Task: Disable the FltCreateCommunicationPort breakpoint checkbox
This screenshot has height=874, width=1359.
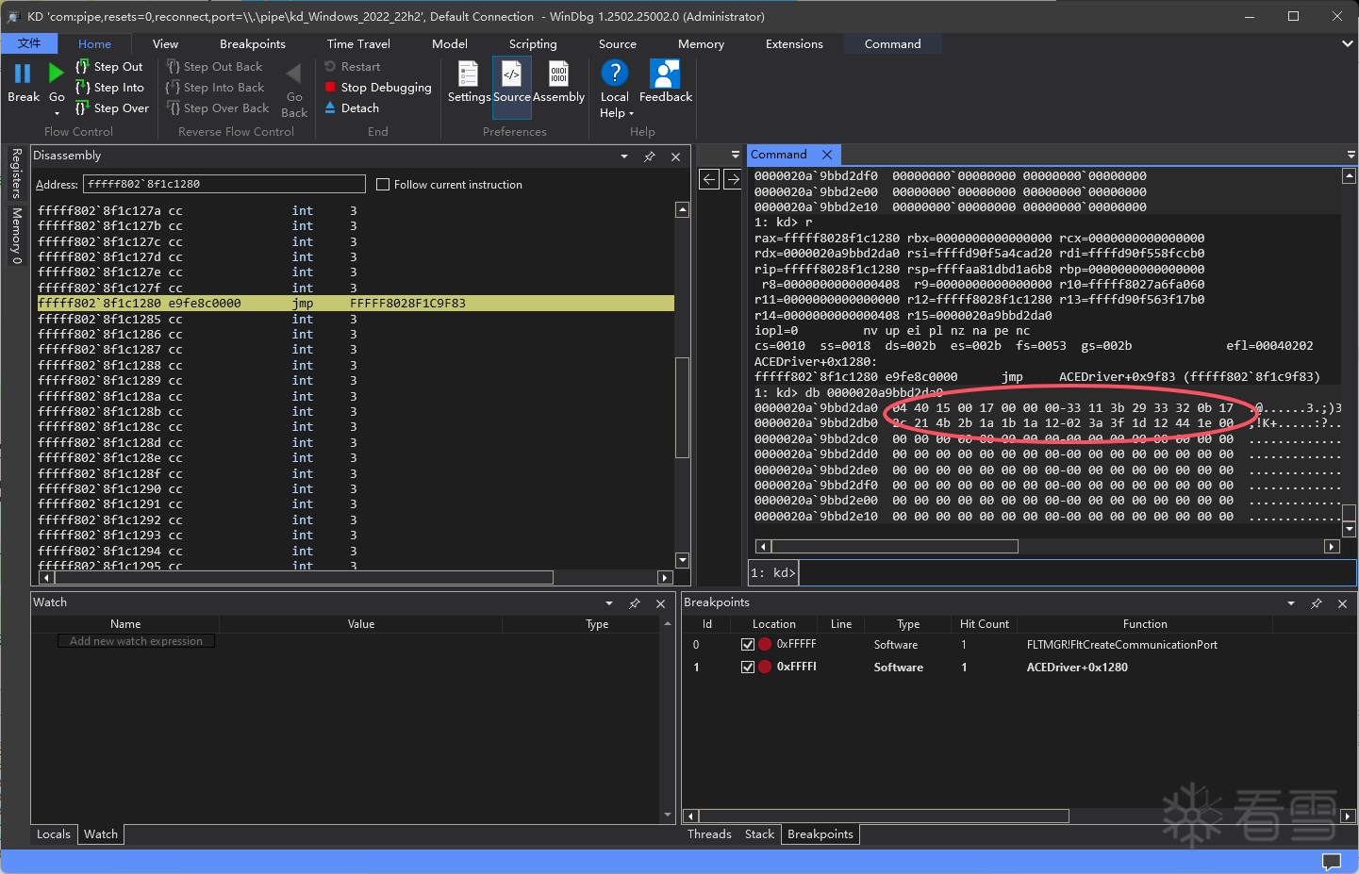Action: point(748,645)
